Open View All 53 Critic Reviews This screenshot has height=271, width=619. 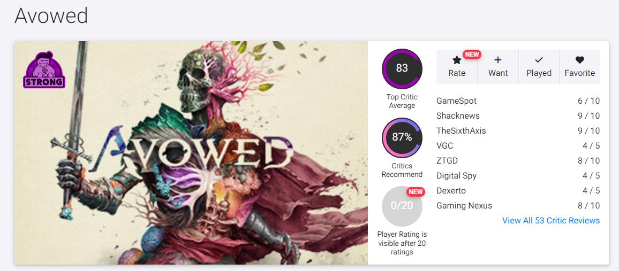[550, 221]
